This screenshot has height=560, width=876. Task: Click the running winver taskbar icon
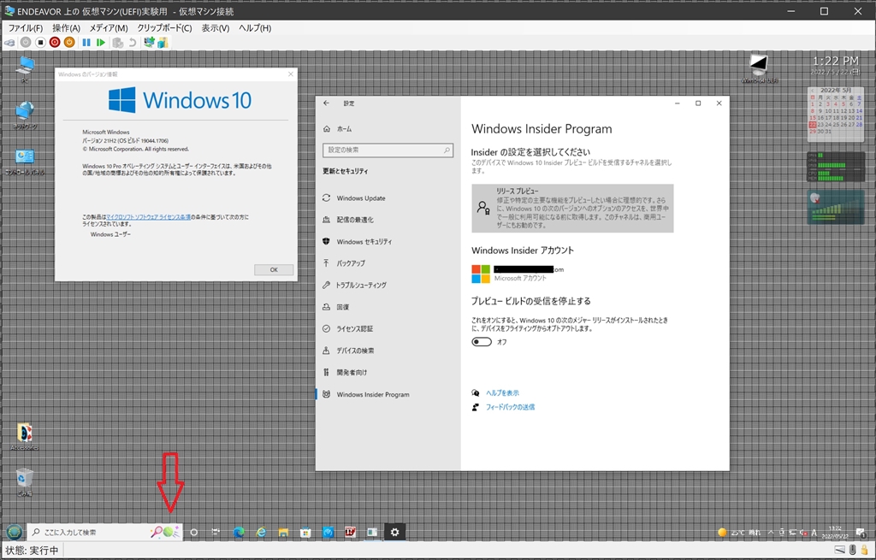point(372,532)
